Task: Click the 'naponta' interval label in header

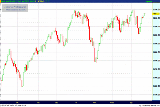Action: [149, 1]
